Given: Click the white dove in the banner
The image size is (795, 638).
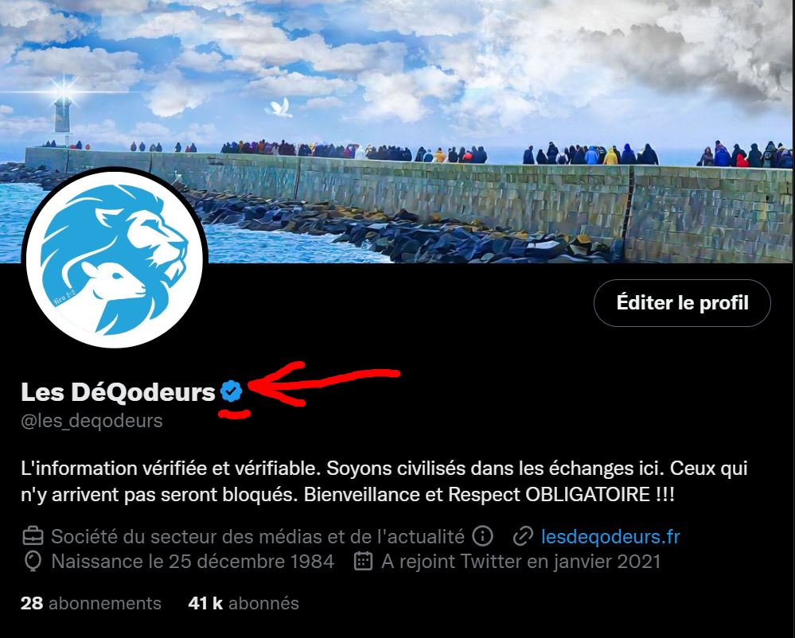Looking at the screenshot, I should (x=279, y=107).
